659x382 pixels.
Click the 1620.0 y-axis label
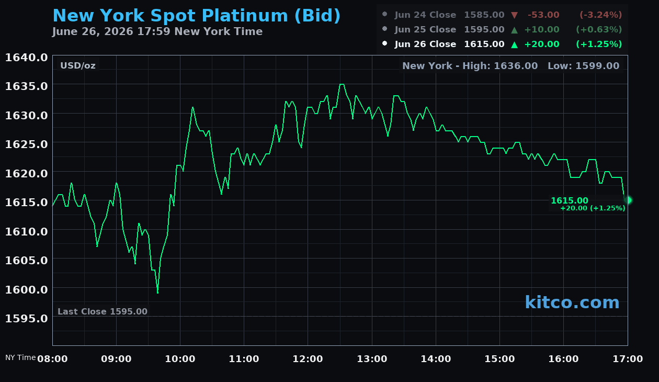point(26,173)
